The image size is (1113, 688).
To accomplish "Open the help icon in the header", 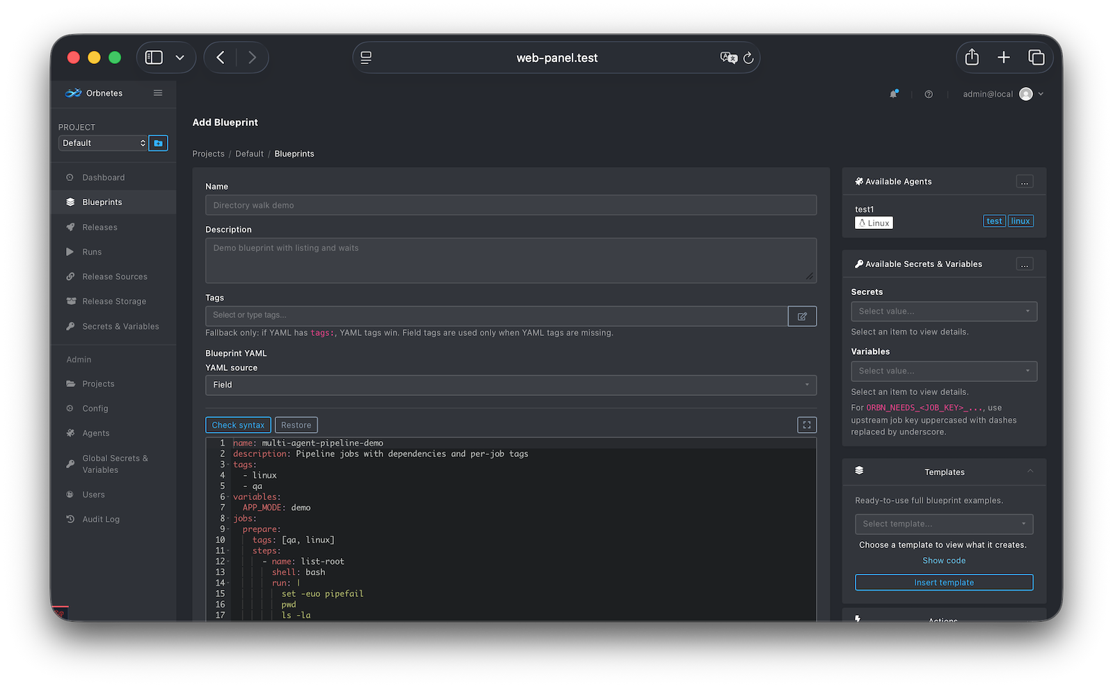I will [928, 93].
